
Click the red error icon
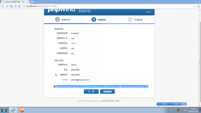pos(55,87)
